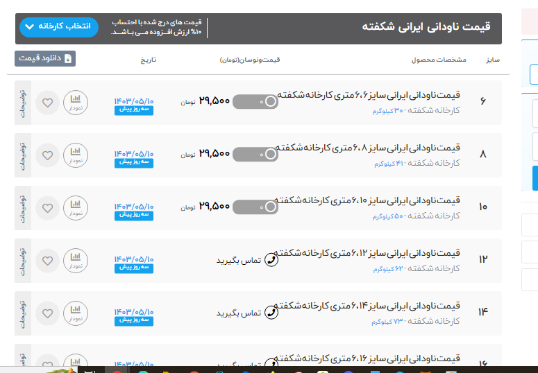Click the سایز column header
Image resolution: width=538 pixels, height=373 pixels.
(493, 60)
